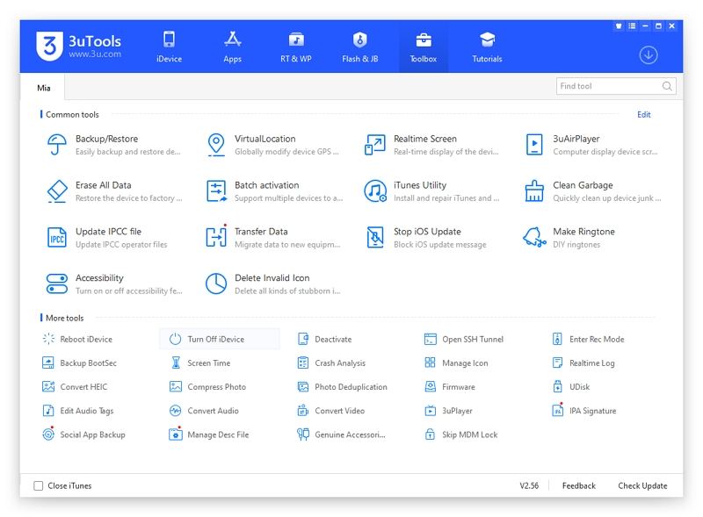This screenshot has width=703, height=517.
Task: Go to the Tutorials tab
Action: click(487, 47)
